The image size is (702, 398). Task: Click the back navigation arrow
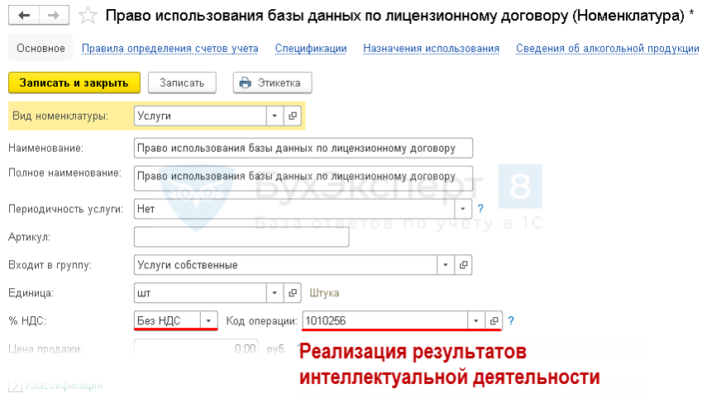click(24, 16)
